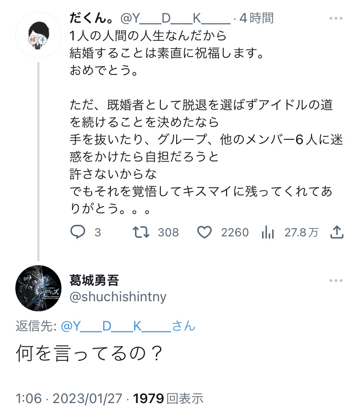The image size is (360, 417).
Task: Open the view analytics bar chart icon
Action: pos(267,233)
